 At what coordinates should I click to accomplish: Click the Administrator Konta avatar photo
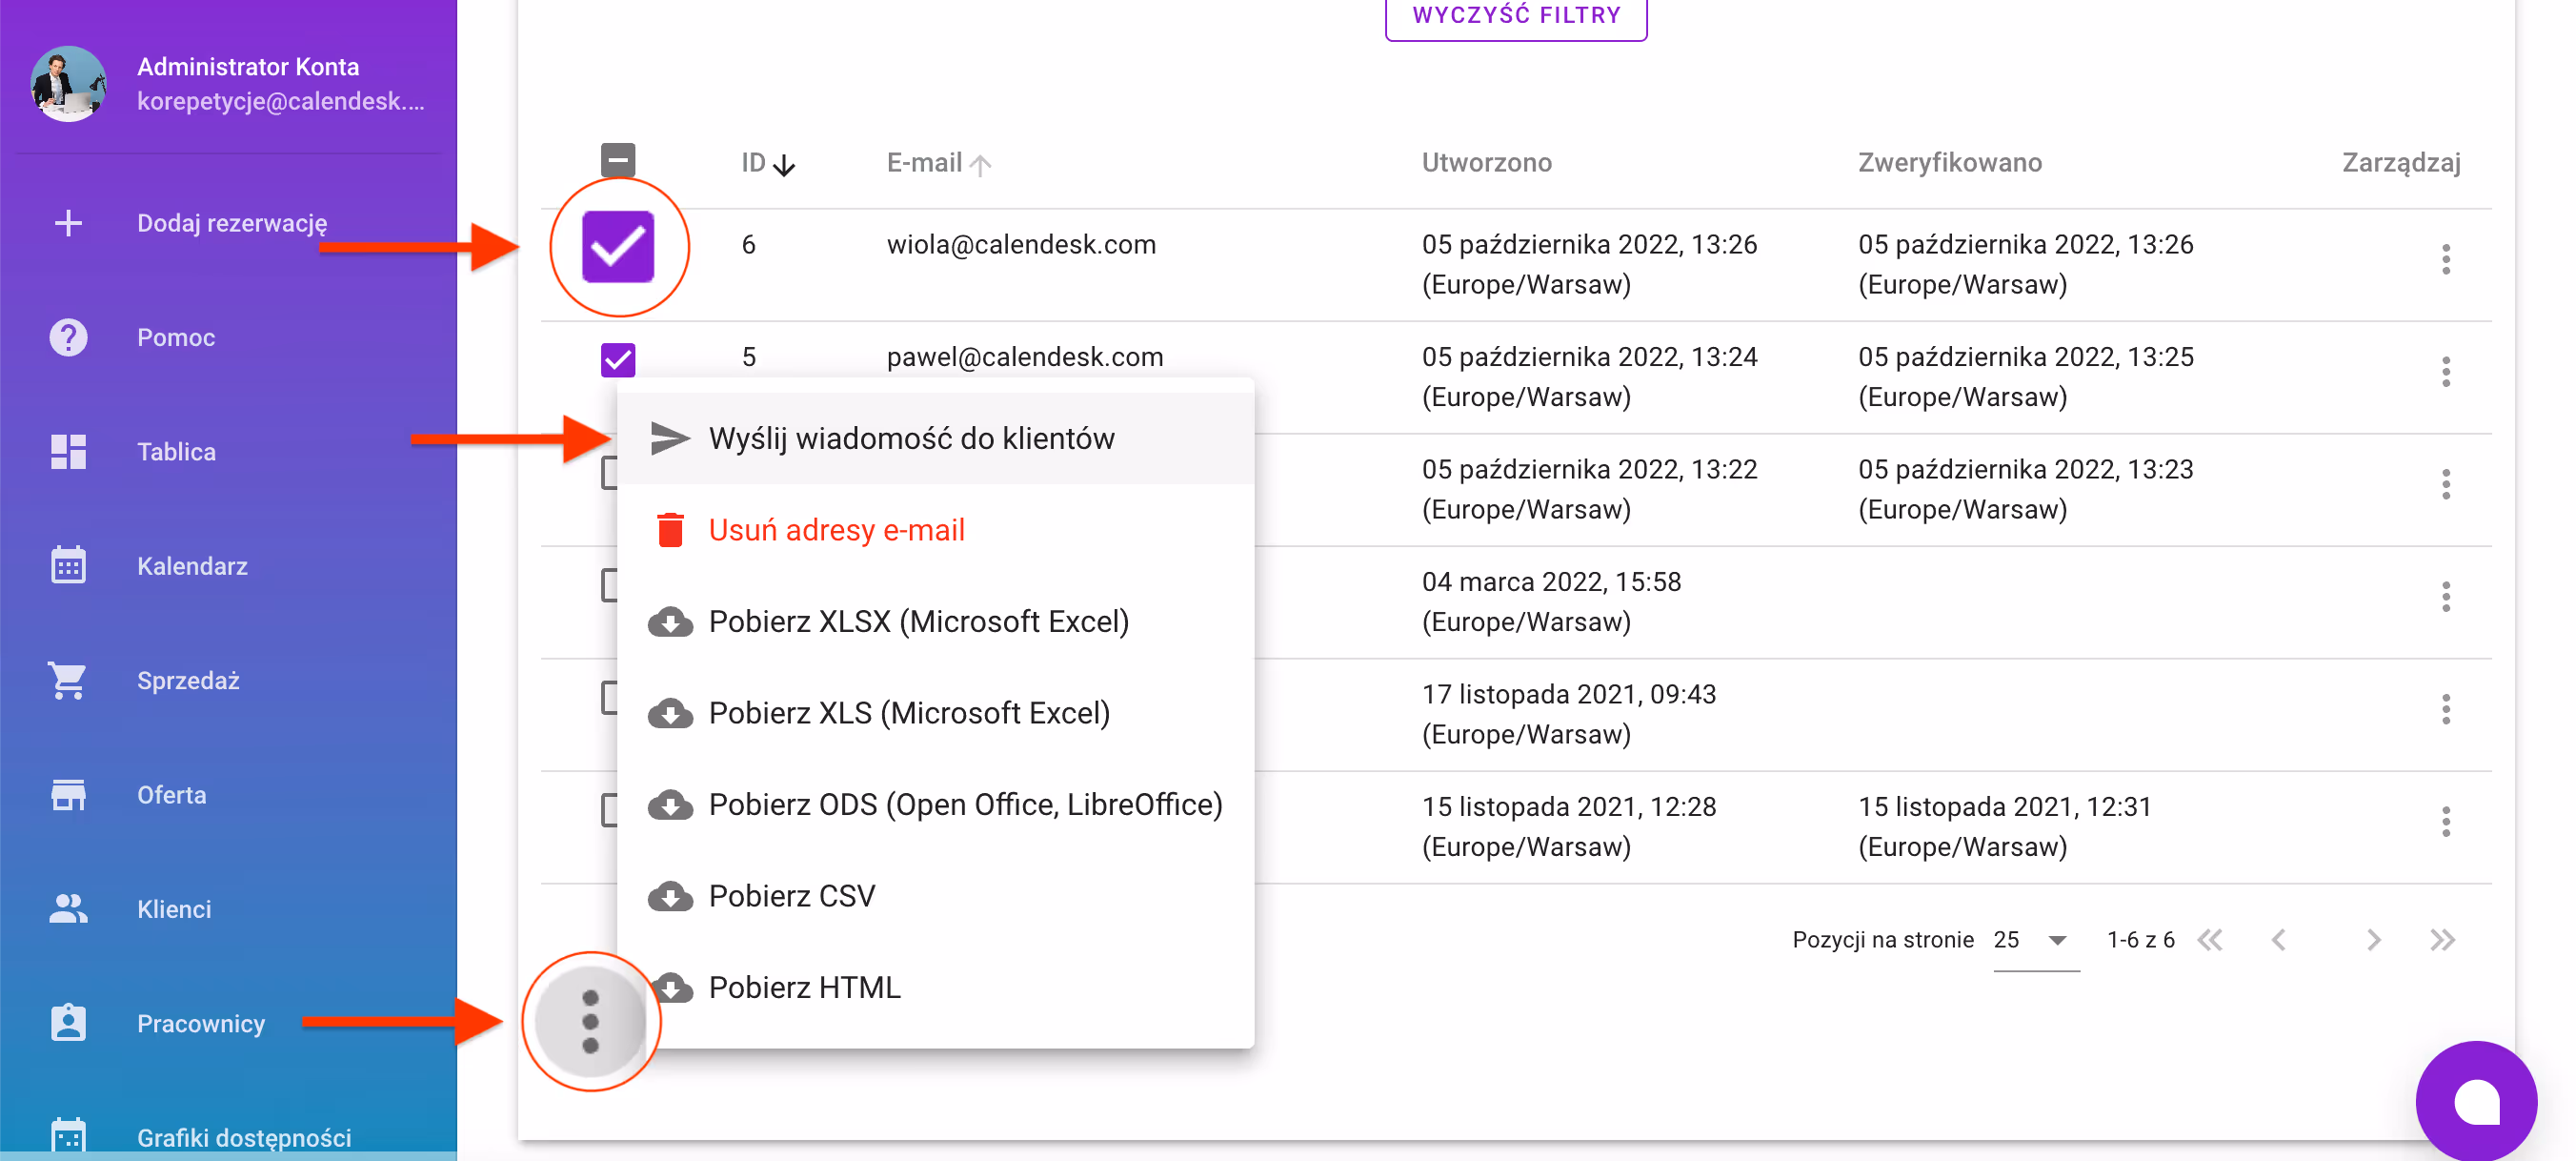(x=68, y=84)
